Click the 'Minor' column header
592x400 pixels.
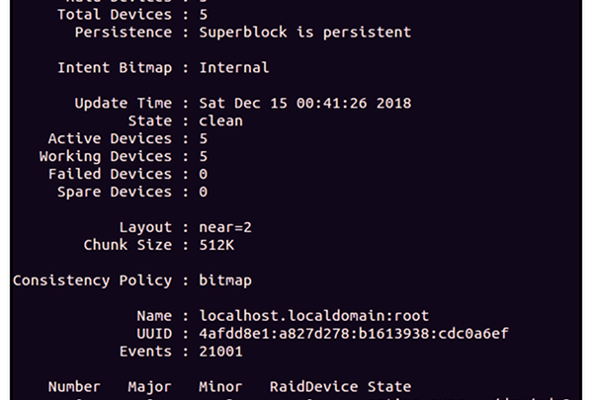(x=220, y=387)
